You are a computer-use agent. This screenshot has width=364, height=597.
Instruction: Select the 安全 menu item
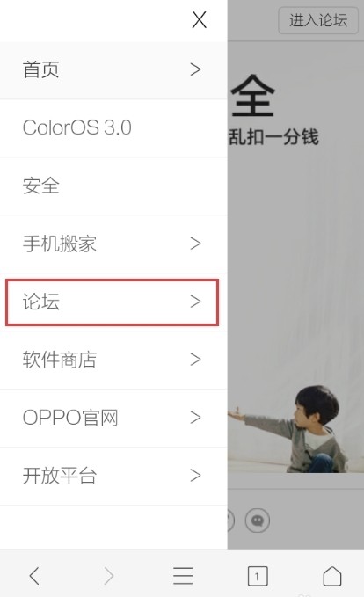click(113, 186)
